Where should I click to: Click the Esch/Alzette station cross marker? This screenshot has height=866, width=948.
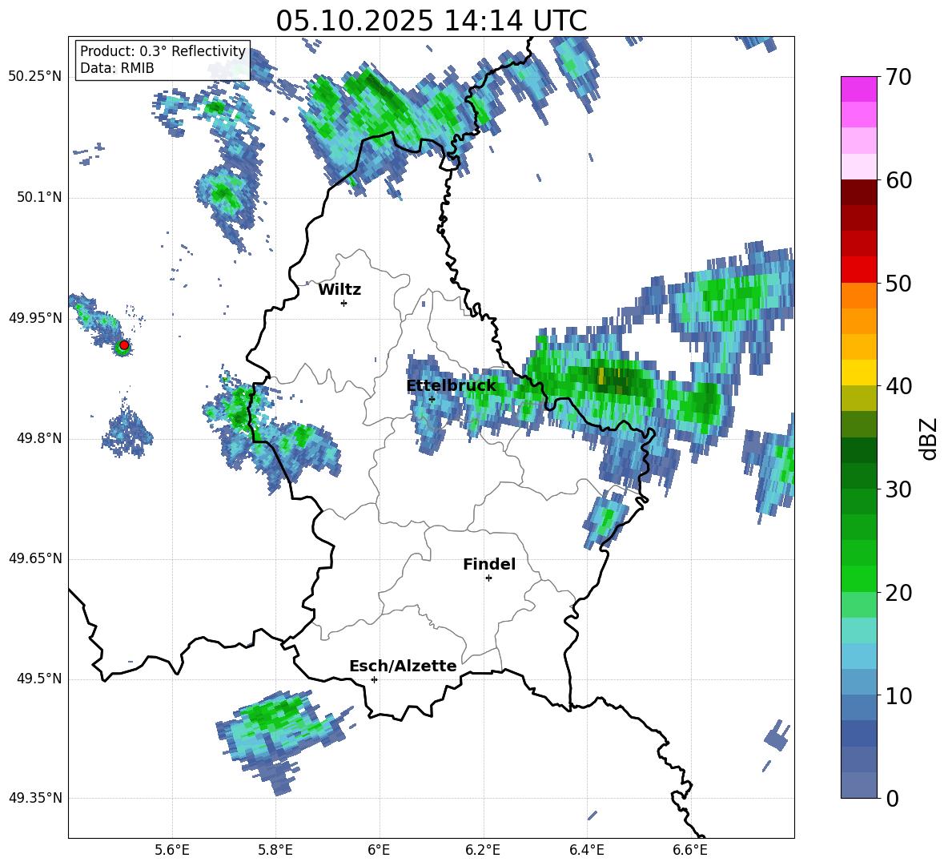pos(374,679)
